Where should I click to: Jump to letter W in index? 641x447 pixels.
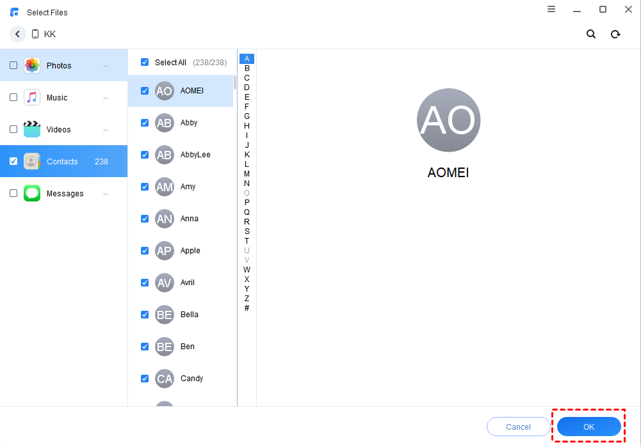click(247, 270)
